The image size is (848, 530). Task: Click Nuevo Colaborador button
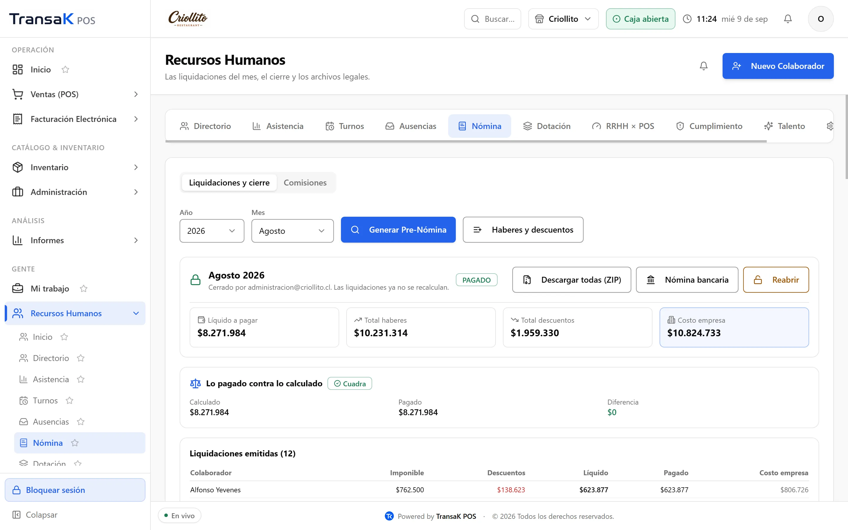coord(778,66)
